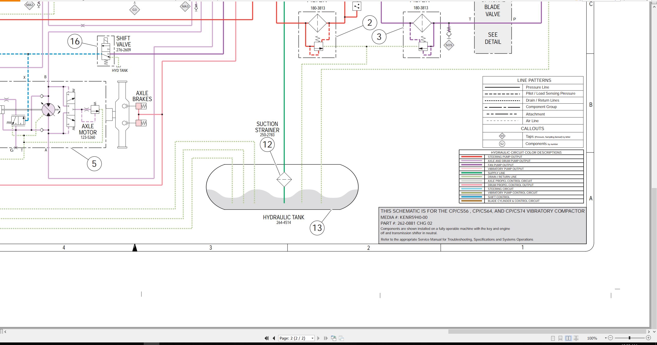Click the shift valve solenoid symbol
The height and width of the screenshot is (345, 657).
(106, 41)
